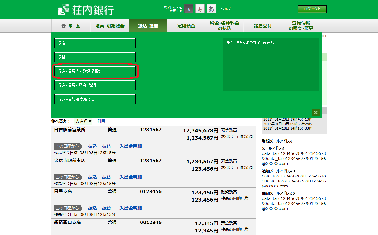378x235 pixels.
Task: Close the green dropdown panel with X
Action: coord(316,112)
